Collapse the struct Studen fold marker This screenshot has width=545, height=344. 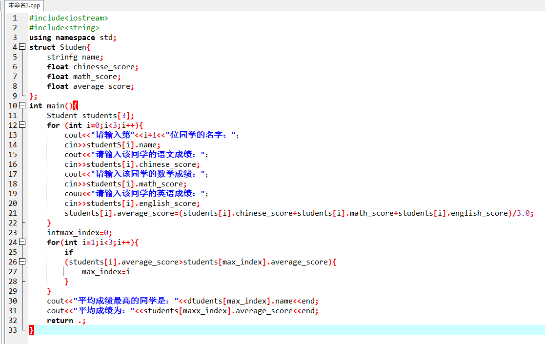click(x=22, y=47)
